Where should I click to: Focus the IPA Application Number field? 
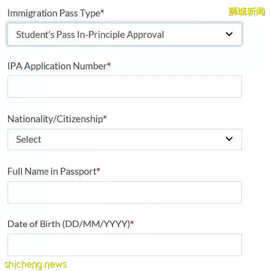(124, 86)
